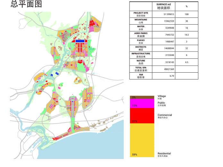Select the SURFACE m2 column header
Screen dimensions: 223x167
click(163, 6)
